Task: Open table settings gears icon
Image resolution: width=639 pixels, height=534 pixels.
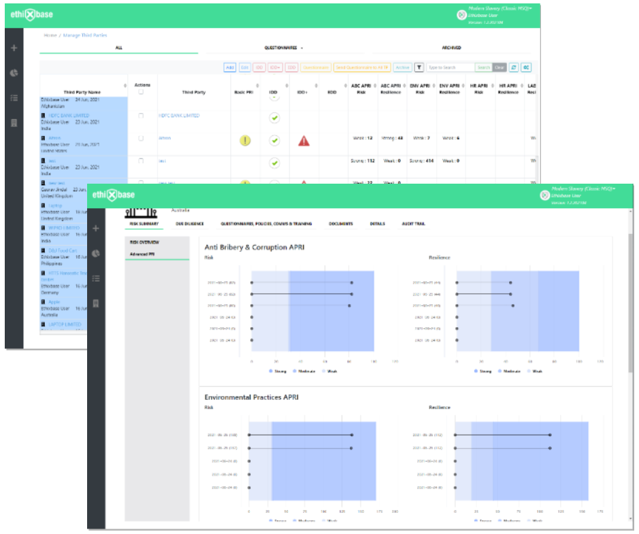Action: [526, 67]
